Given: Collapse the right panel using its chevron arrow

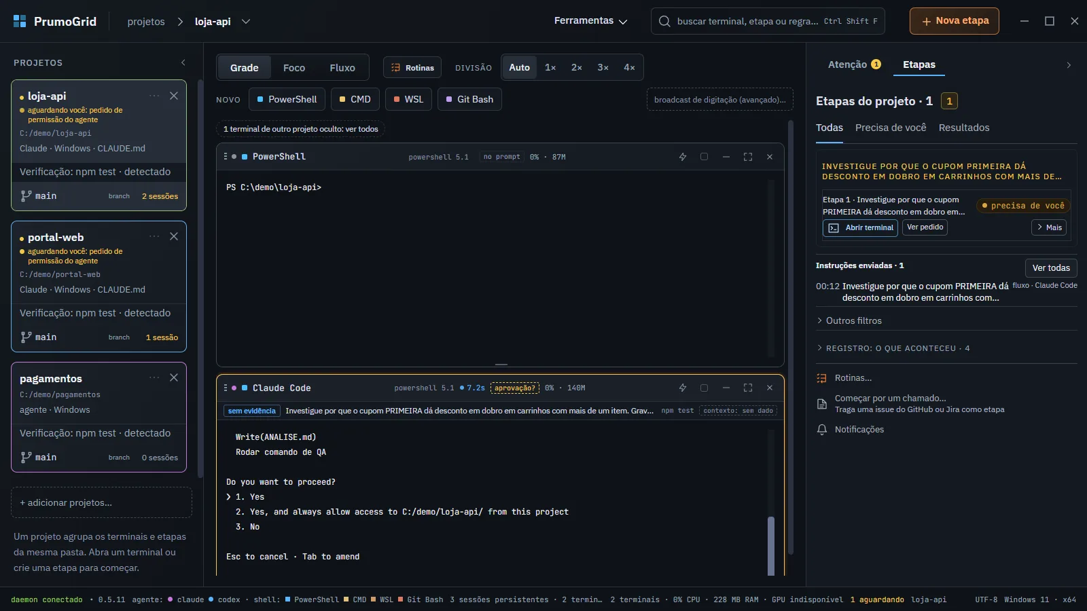Looking at the screenshot, I should (1069, 65).
